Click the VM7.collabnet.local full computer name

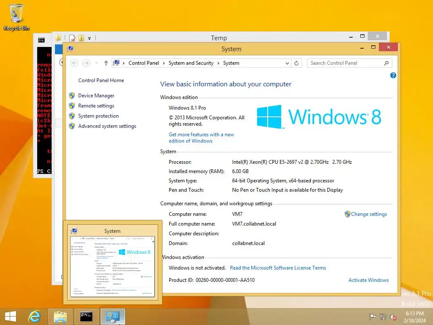(x=254, y=224)
